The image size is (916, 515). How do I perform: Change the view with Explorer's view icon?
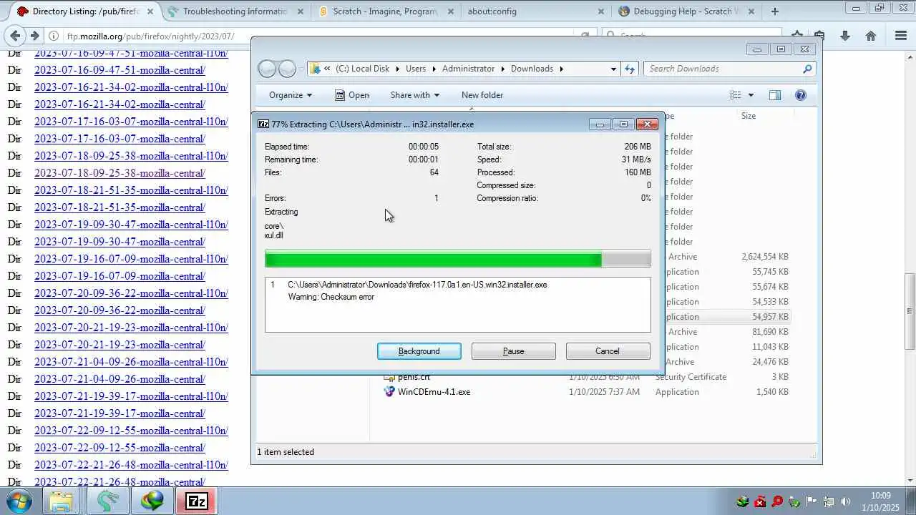coord(735,95)
